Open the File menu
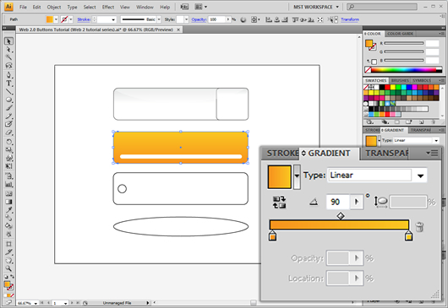 pos(23,7)
